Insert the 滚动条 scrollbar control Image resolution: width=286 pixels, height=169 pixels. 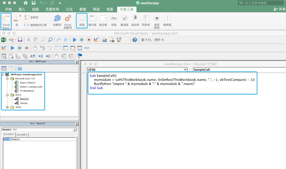[x=135, y=21]
